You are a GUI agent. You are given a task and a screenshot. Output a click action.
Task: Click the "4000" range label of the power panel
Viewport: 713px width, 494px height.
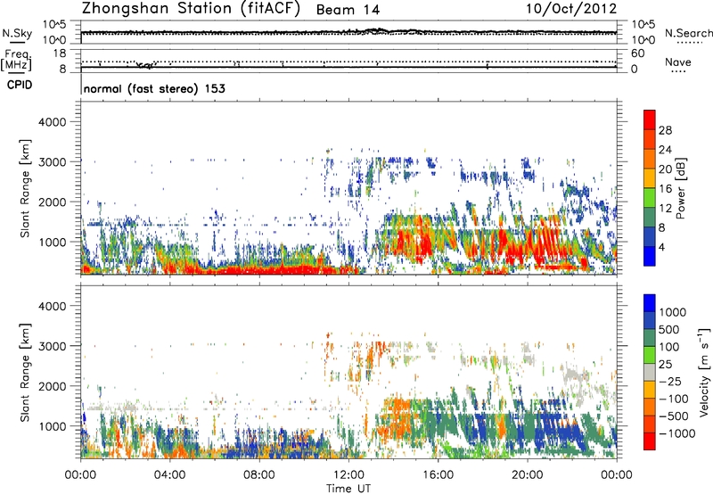click(52, 122)
